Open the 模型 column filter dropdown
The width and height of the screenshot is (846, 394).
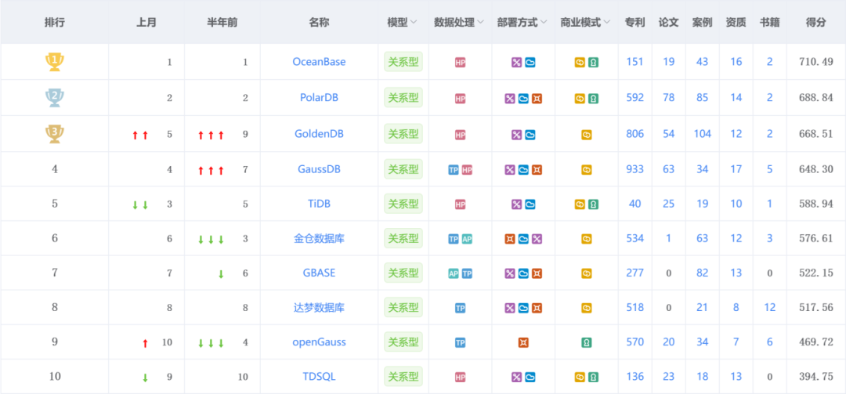pyautogui.click(x=414, y=23)
